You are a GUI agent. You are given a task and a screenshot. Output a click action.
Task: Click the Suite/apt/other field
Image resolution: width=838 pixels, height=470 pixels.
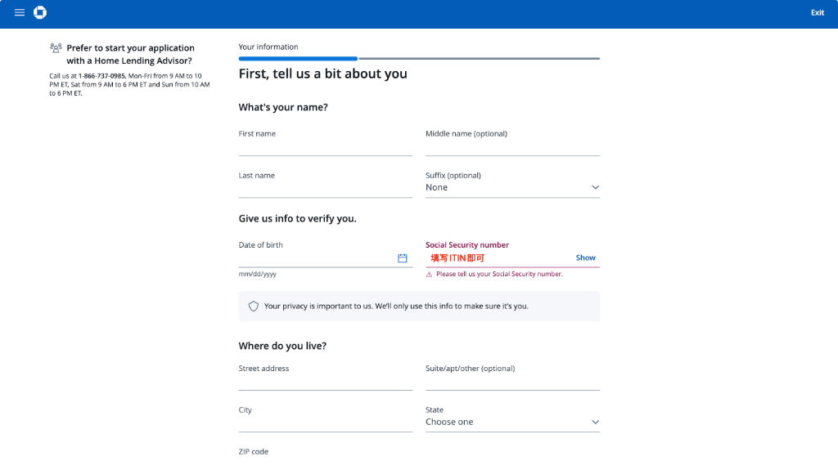pyautogui.click(x=512, y=383)
